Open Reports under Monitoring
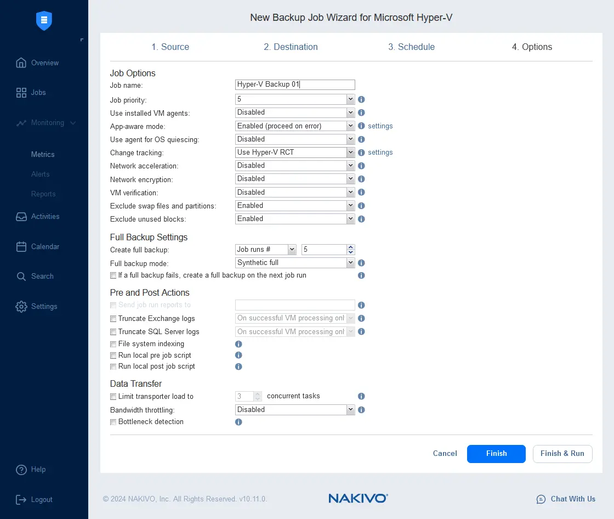The height and width of the screenshot is (519, 614). [x=43, y=194]
